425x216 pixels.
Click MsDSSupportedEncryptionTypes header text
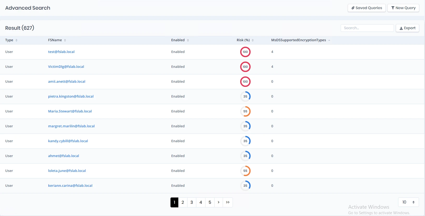pos(299,40)
